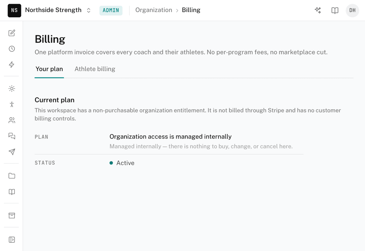This screenshot has height=251, width=365.
Task: Click the sun icon in the sidebar
Action: tap(12, 89)
